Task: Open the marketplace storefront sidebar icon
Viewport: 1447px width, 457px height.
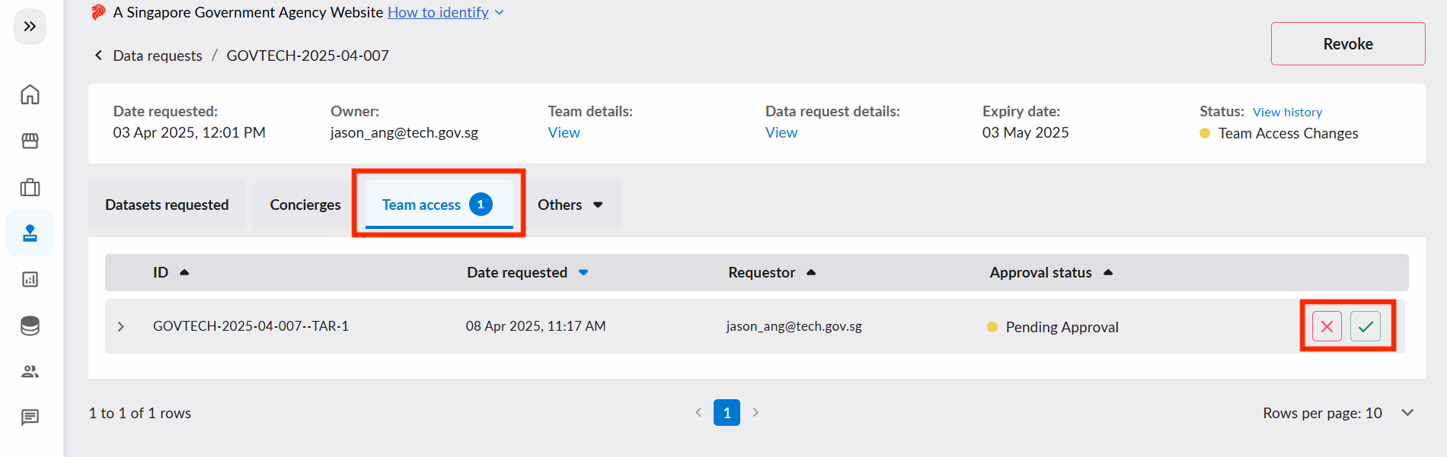Action: 30,141
